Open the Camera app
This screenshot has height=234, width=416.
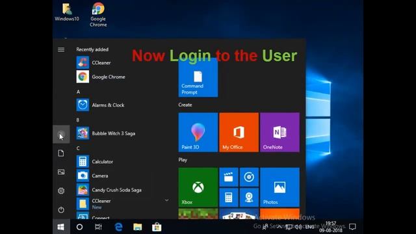[92, 175]
